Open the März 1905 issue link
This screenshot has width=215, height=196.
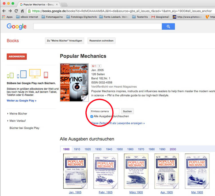(x=136, y=192)
